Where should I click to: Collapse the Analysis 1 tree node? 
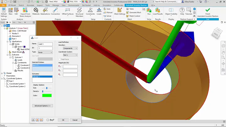(5, 28)
